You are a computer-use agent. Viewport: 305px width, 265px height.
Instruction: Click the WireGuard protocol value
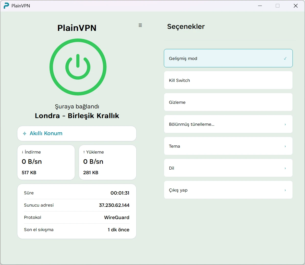pos(117,217)
